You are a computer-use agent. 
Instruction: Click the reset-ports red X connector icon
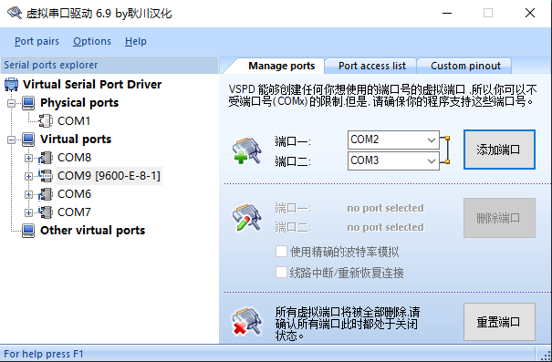click(247, 322)
